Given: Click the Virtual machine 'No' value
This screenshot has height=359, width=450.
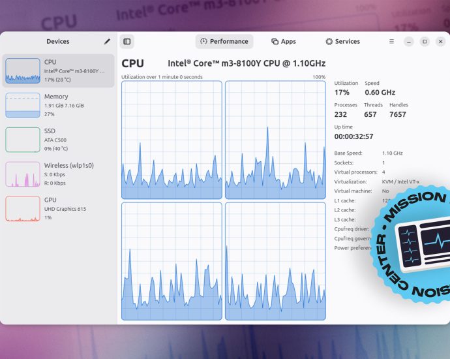Looking at the screenshot, I should pos(385,191).
